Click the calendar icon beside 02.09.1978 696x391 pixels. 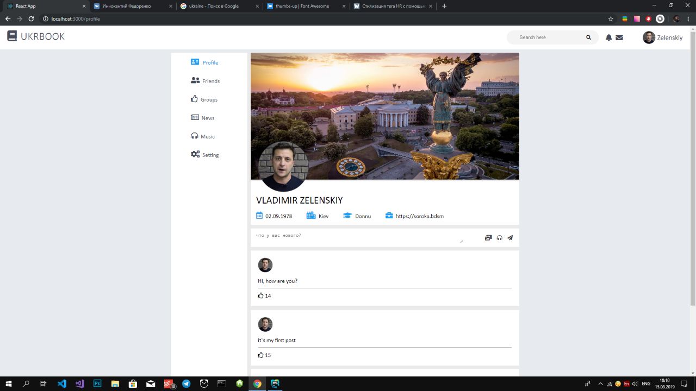(259, 216)
